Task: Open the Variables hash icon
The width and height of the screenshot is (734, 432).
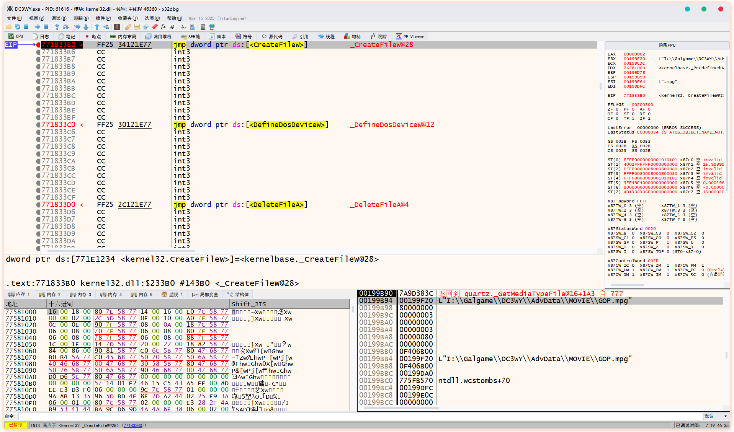Action: (x=172, y=27)
